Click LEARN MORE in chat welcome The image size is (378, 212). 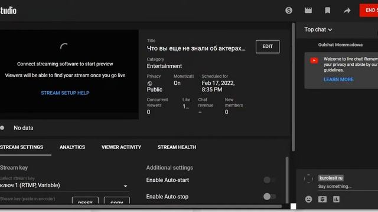click(338, 79)
